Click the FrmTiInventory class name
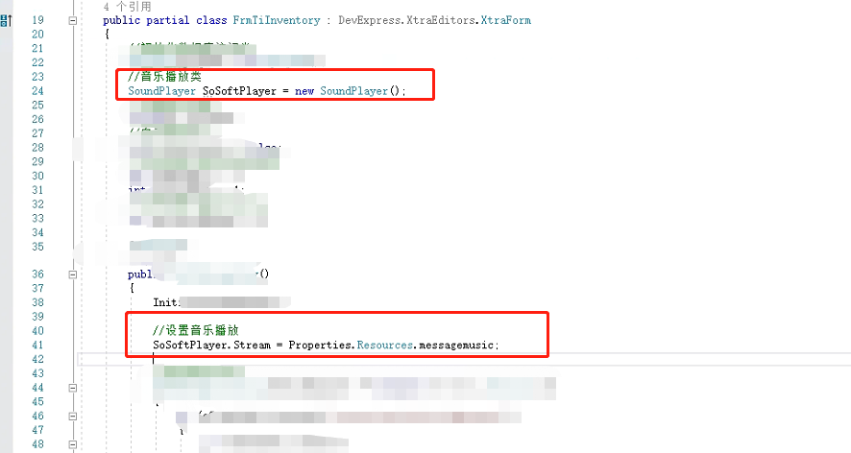 pyautogui.click(x=277, y=20)
